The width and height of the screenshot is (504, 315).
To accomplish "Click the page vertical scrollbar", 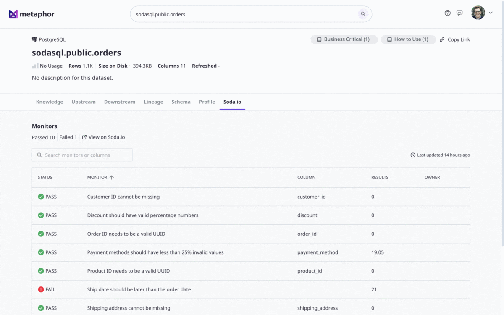I will point(502,124).
